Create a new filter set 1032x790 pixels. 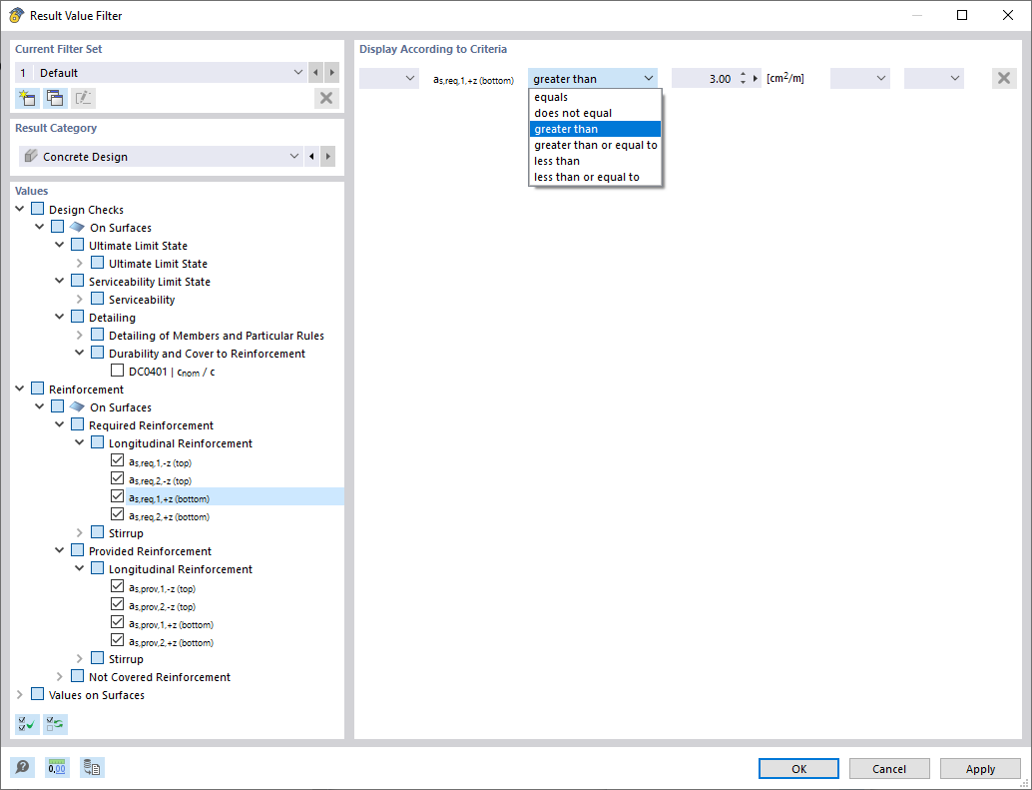pos(27,98)
